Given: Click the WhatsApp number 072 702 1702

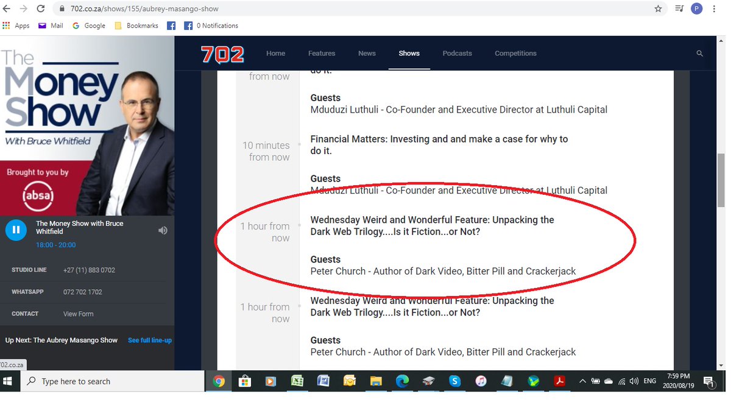Looking at the screenshot, I should coord(82,292).
